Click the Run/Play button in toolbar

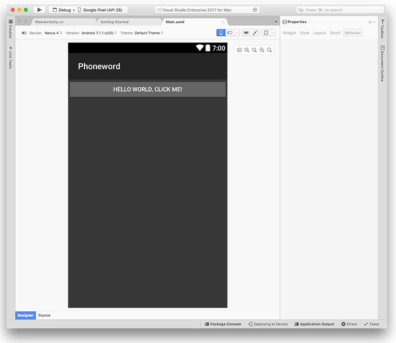tap(39, 10)
